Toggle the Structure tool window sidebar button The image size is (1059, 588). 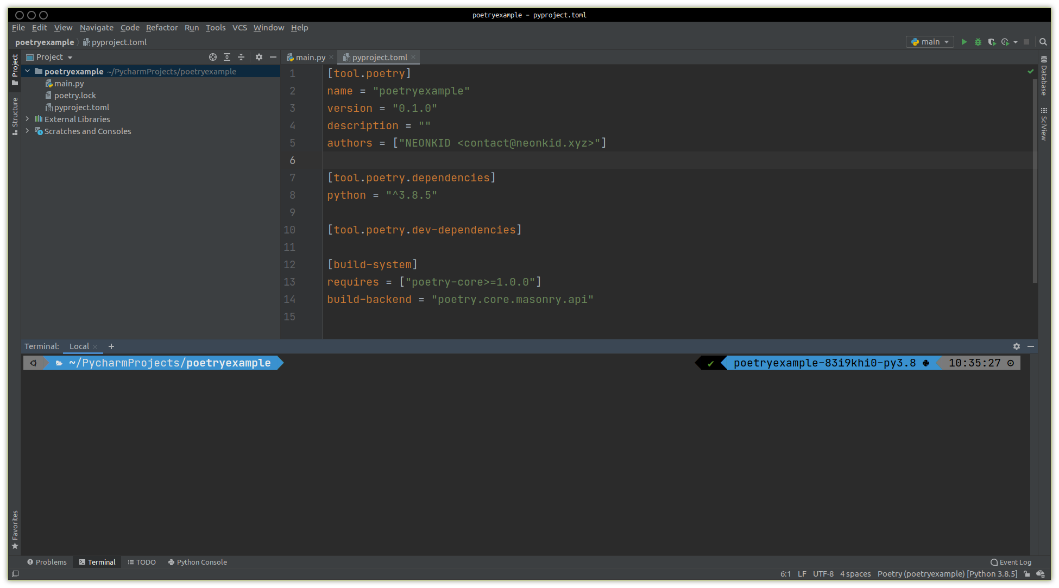(15, 116)
